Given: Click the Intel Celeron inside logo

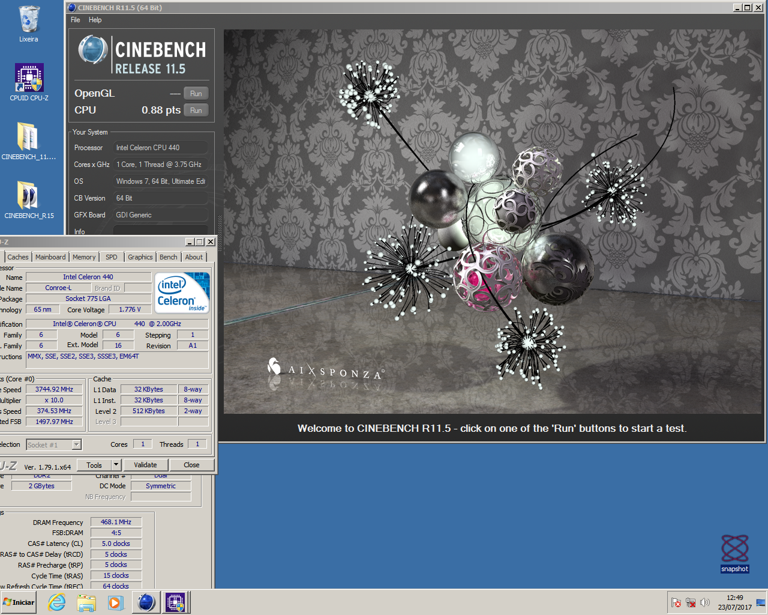Looking at the screenshot, I should (x=182, y=292).
